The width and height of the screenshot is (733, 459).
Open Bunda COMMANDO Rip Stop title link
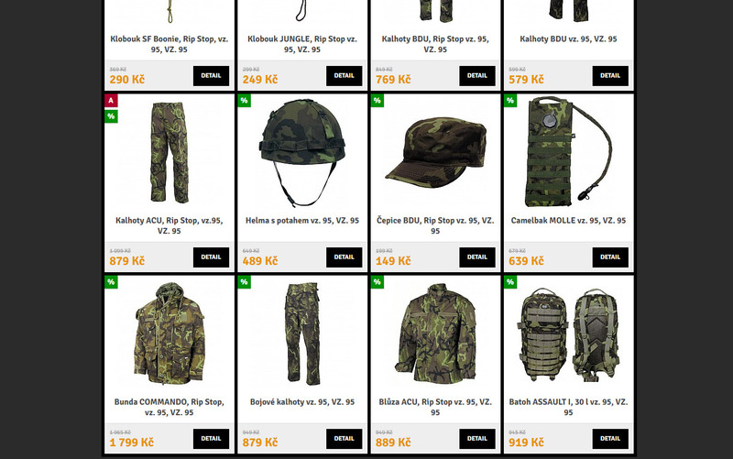point(170,407)
